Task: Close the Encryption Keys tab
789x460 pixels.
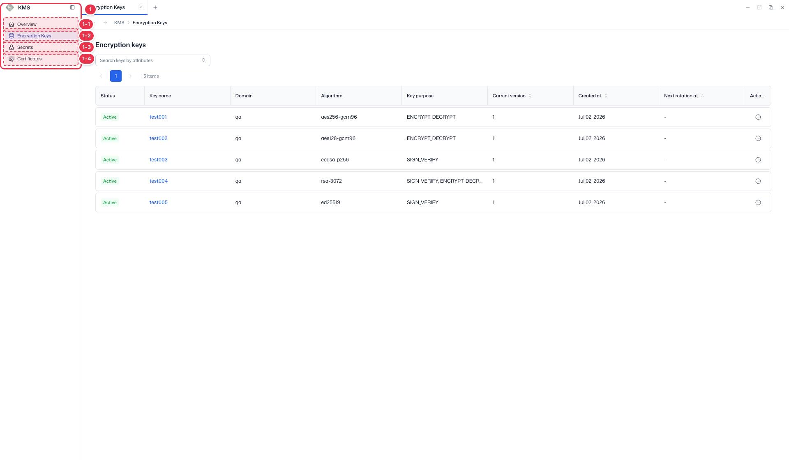Action: tap(141, 7)
